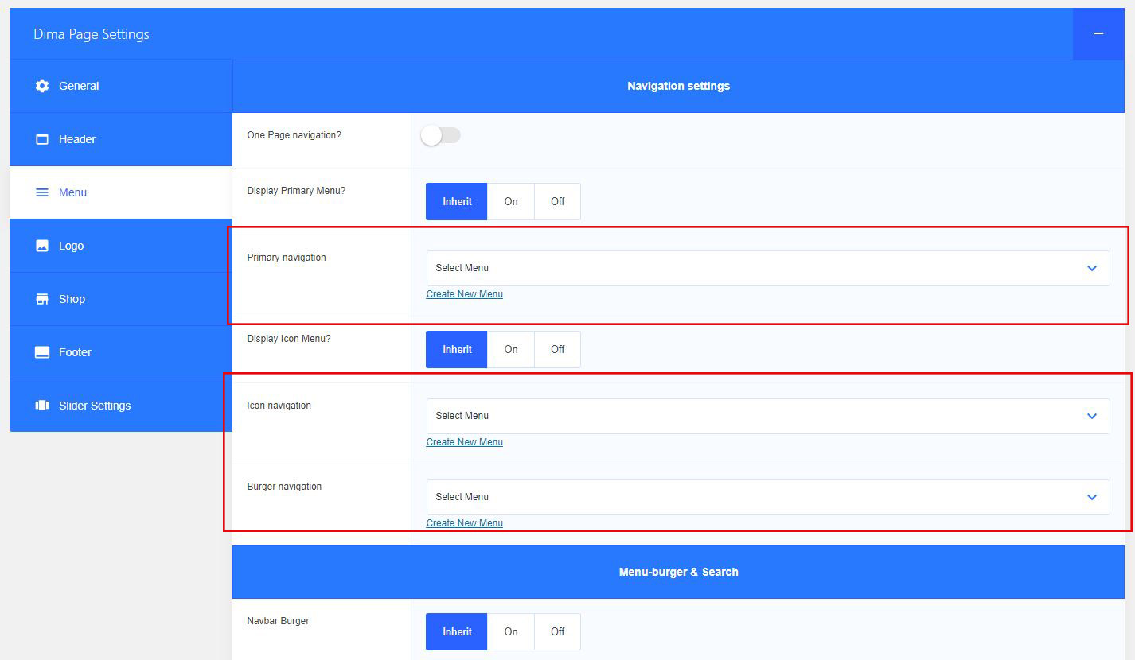Click the Navbar Burger label

click(x=279, y=621)
